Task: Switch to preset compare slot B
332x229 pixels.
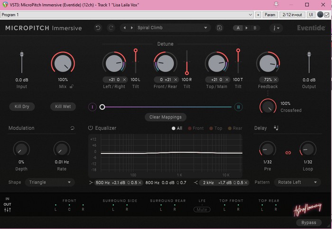Action: click(255, 28)
